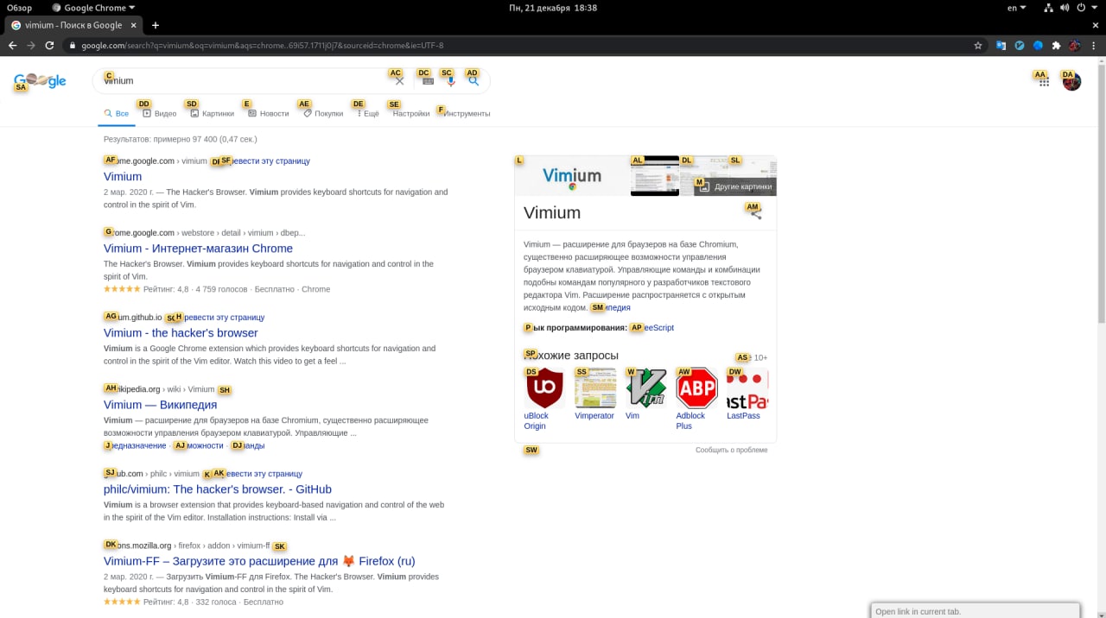
Task: Open Chrome's three-dot menu
Action: pyautogui.click(x=1093, y=45)
